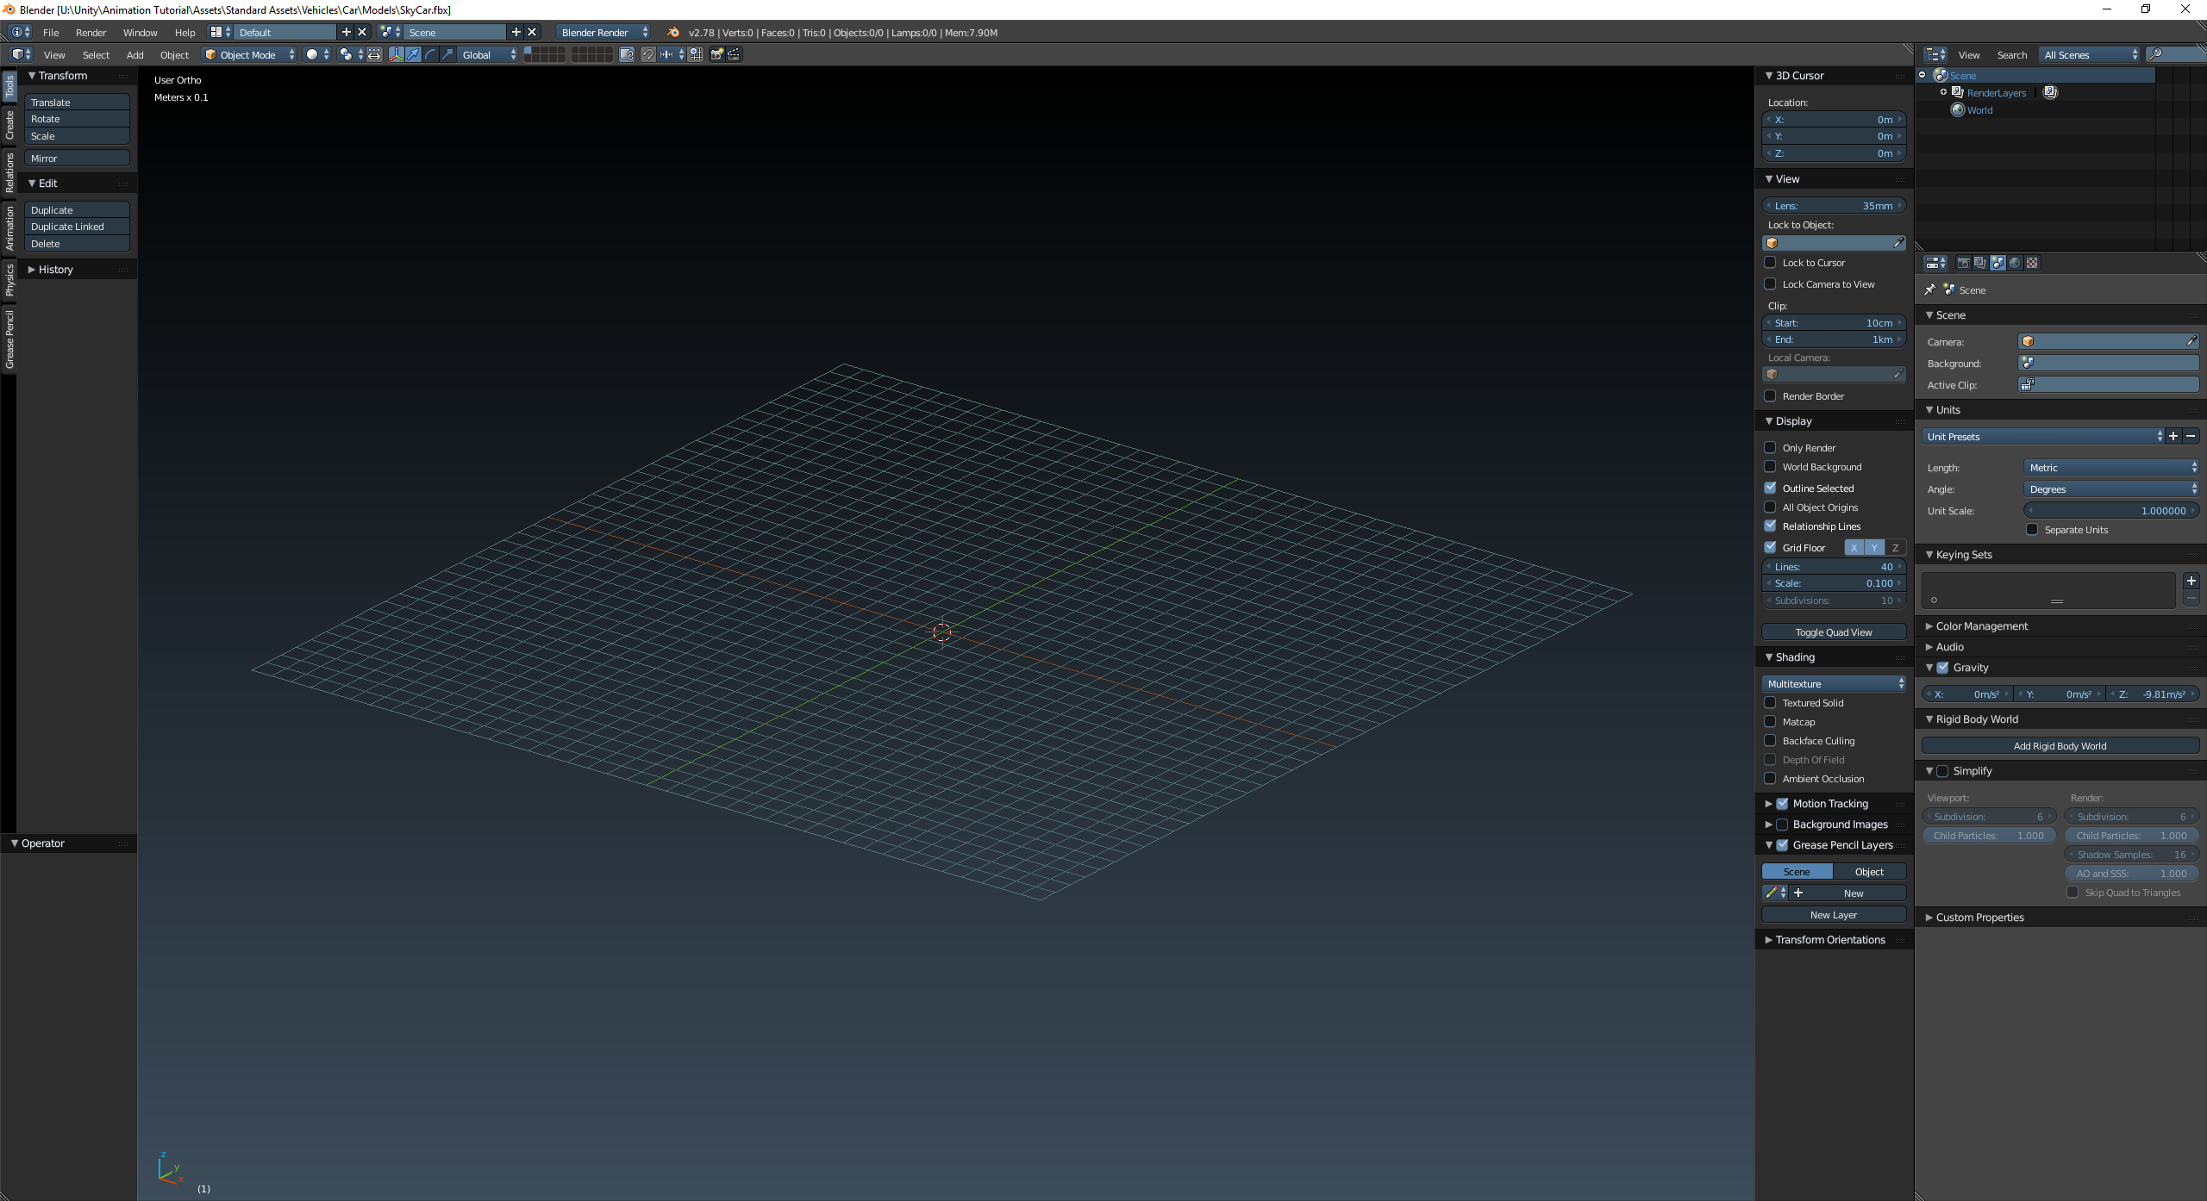This screenshot has height=1201, width=2207.
Task: Toggle the snap magnet icon
Action: [x=648, y=54]
